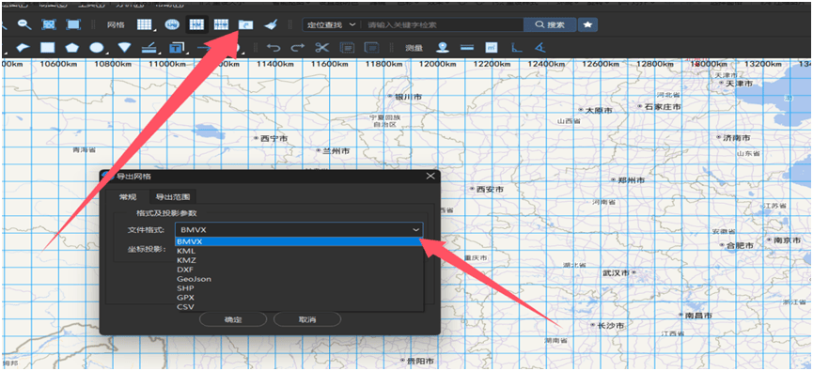Switch to the 导出范围 tab
Viewport: 813px width, 371px height.
[173, 197]
